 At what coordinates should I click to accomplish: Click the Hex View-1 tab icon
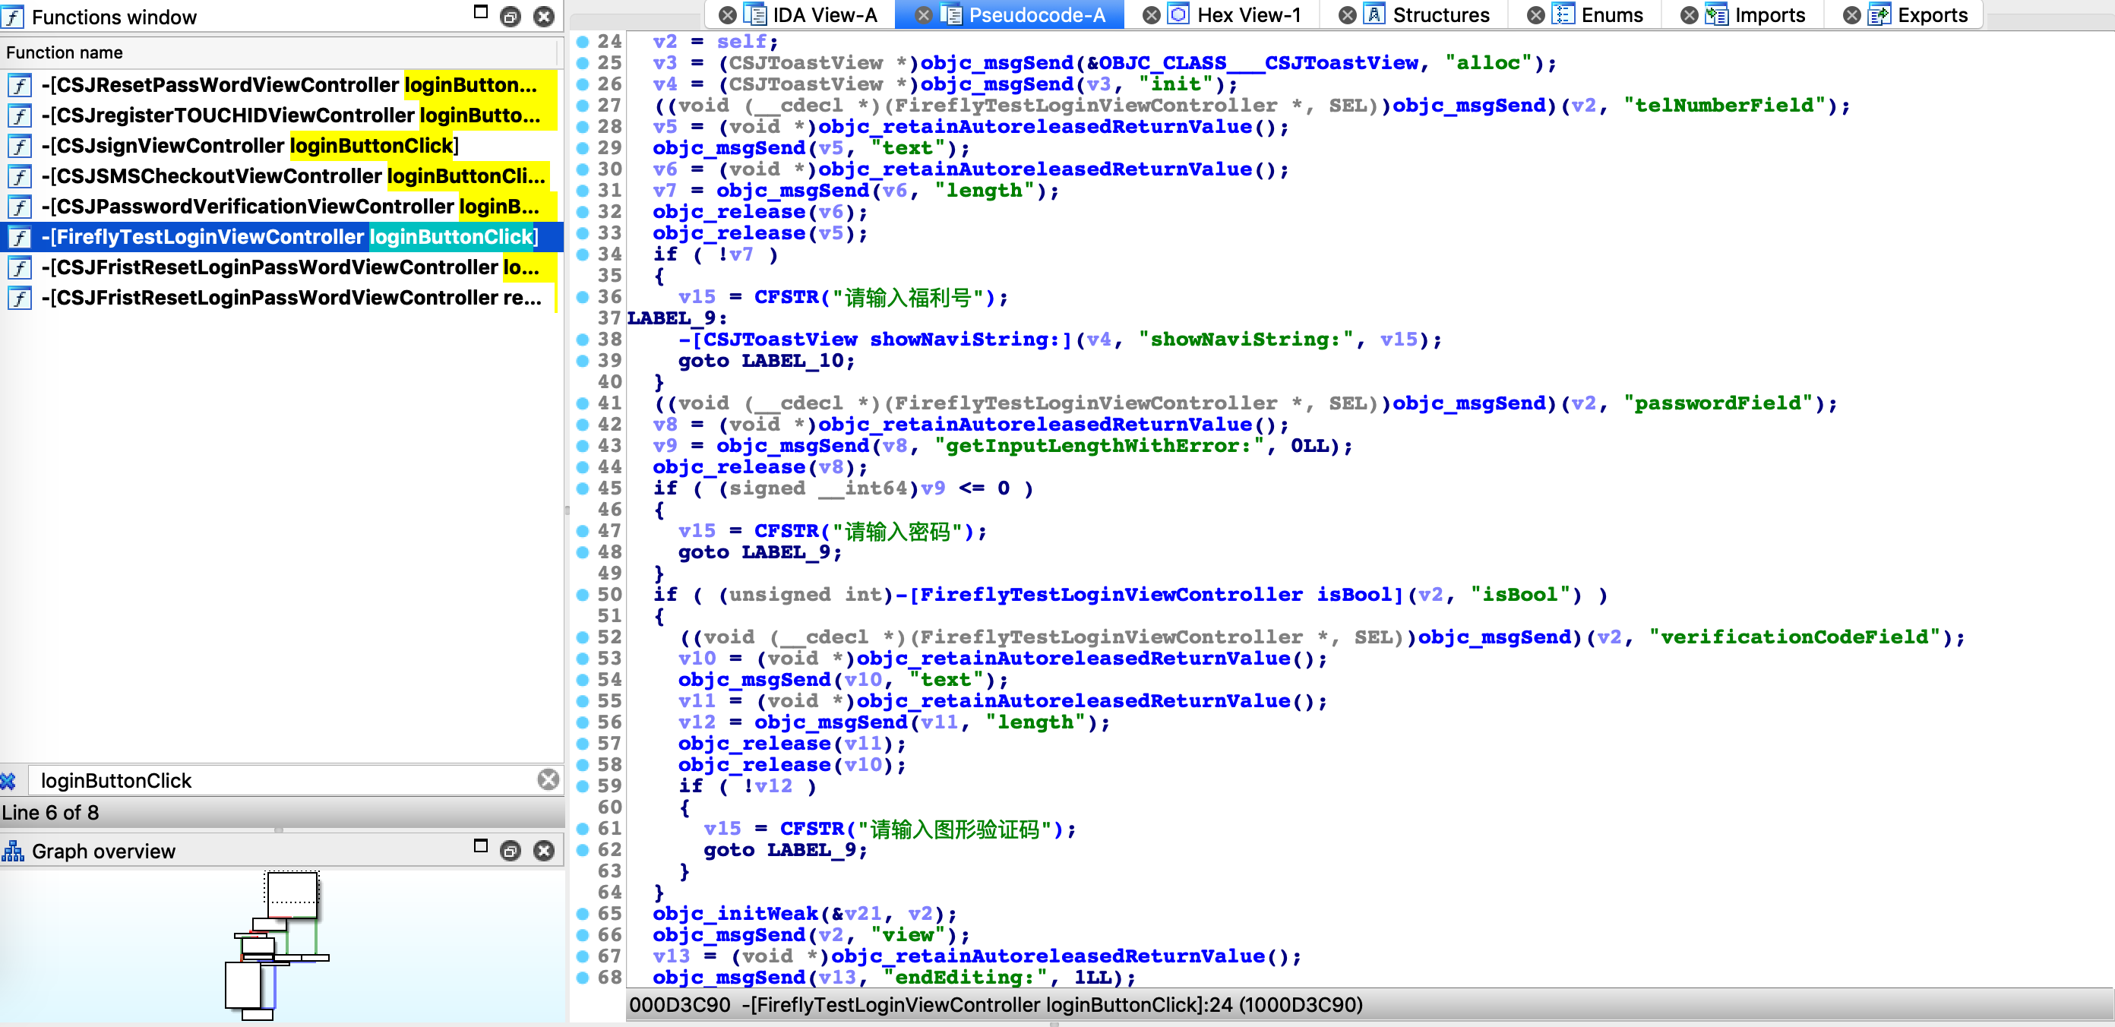1178,14
